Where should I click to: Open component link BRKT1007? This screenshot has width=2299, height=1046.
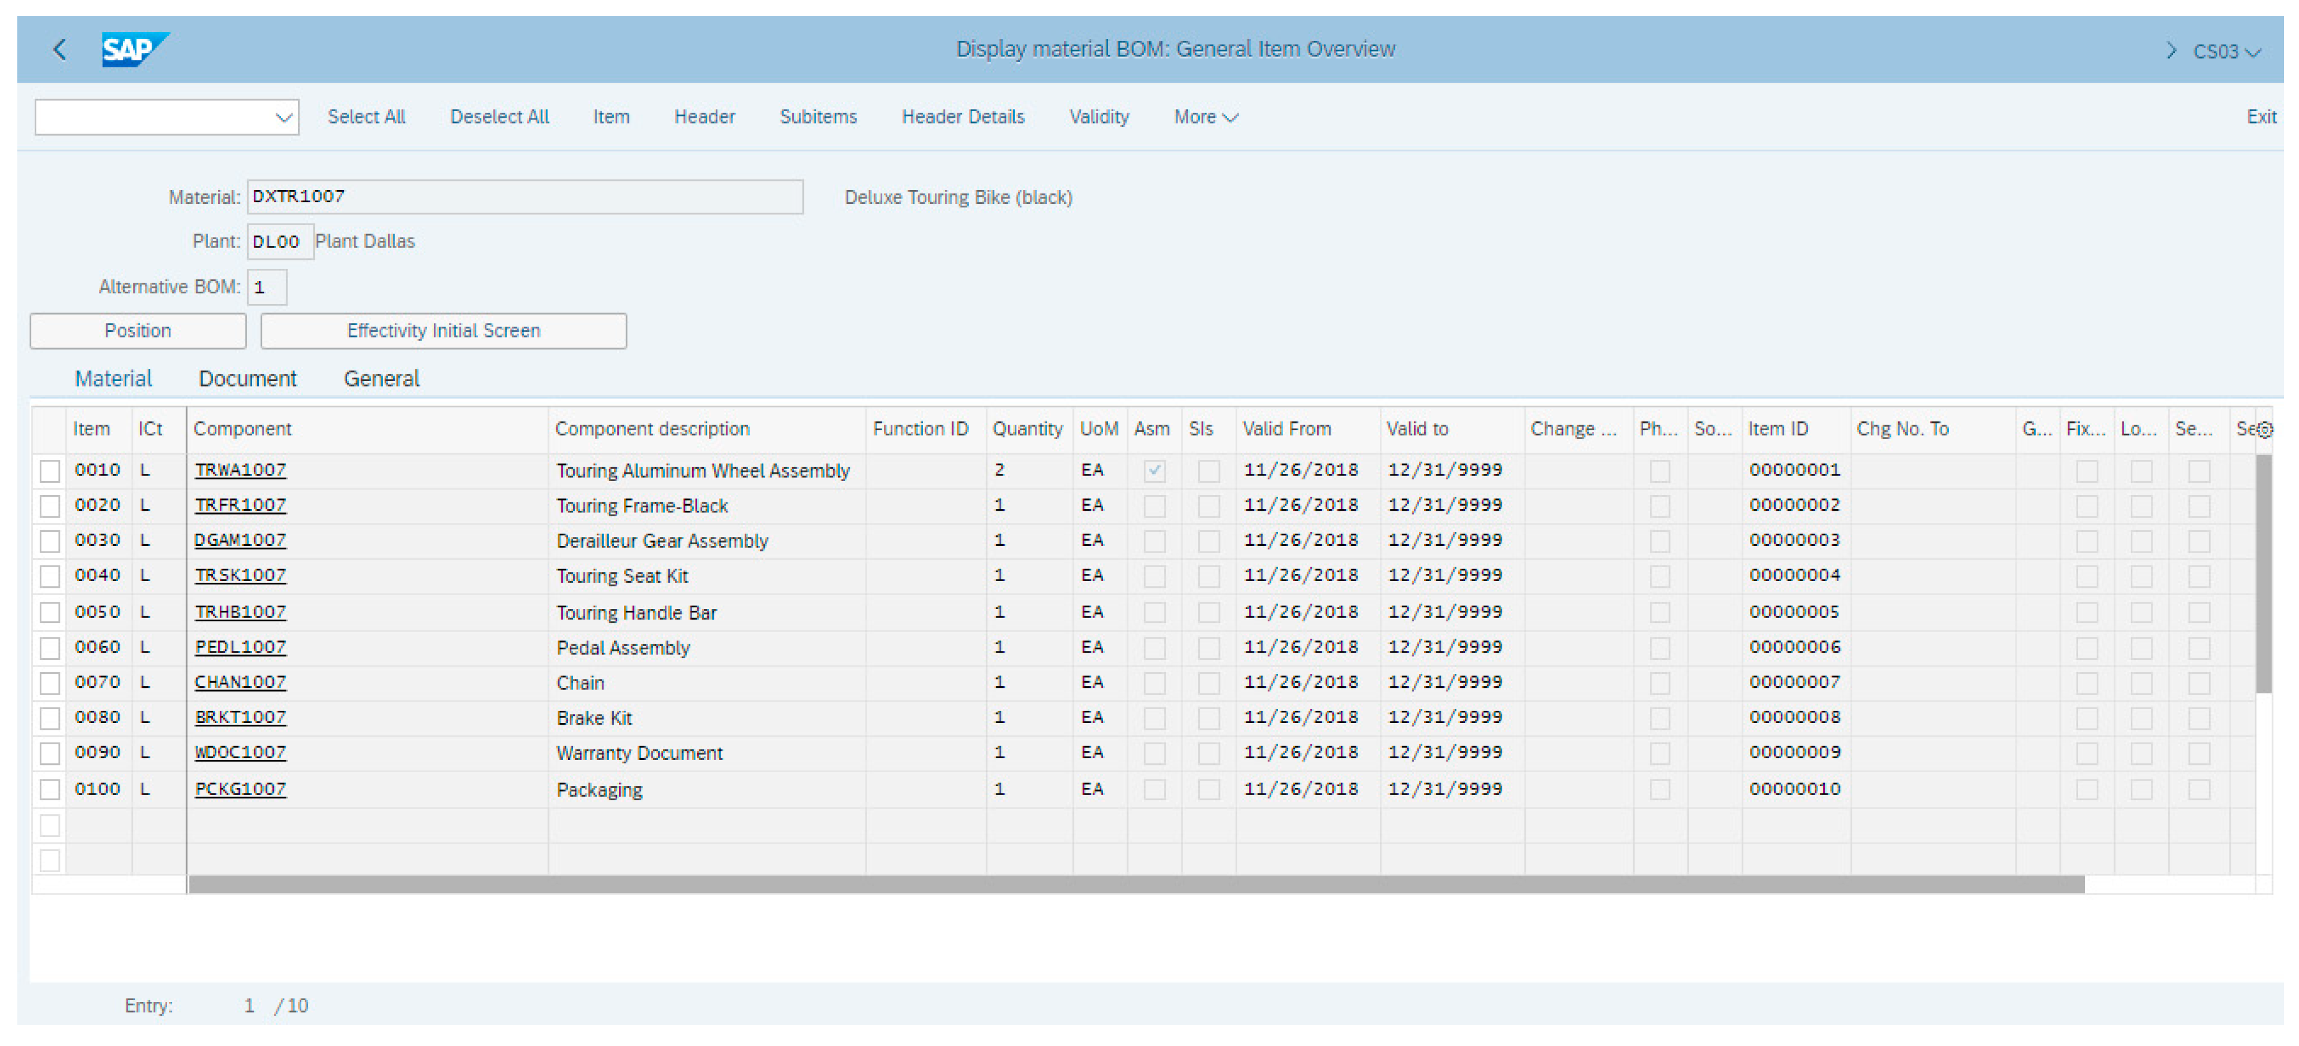tap(240, 718)
